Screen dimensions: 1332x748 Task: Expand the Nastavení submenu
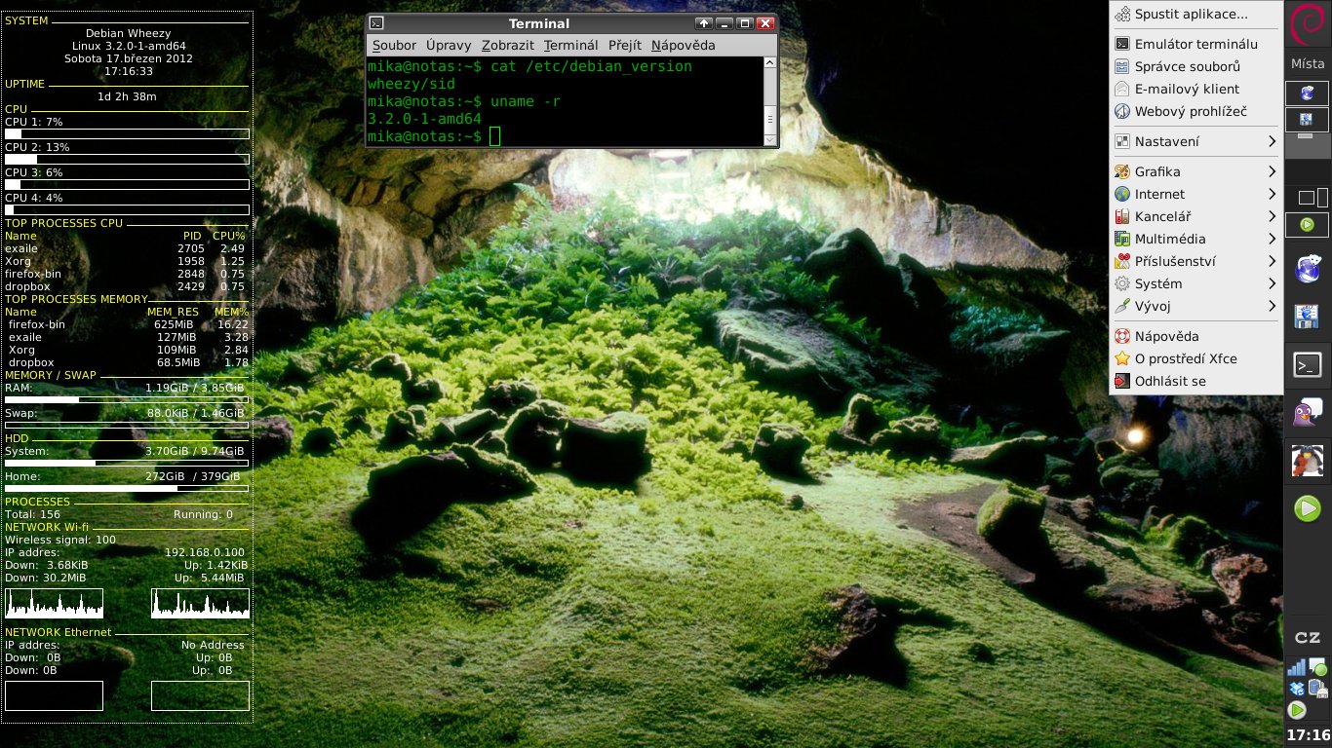point(1195,141)
